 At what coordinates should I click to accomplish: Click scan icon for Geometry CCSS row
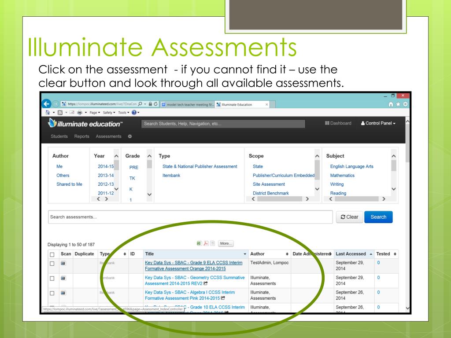tap(63, 278)
